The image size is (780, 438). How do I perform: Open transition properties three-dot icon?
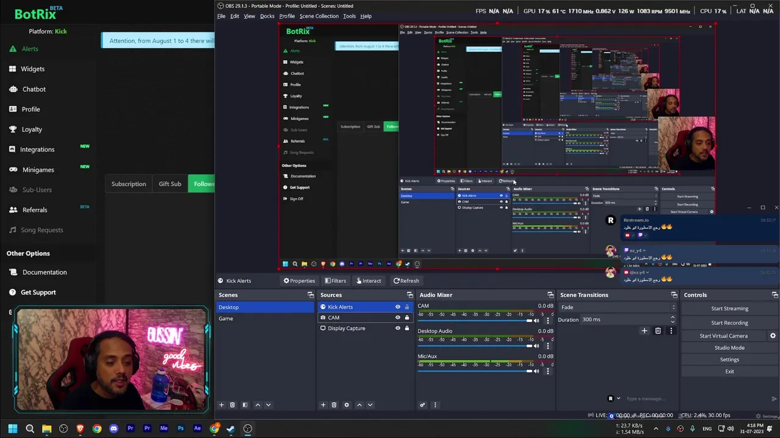[x=671, y=331]
